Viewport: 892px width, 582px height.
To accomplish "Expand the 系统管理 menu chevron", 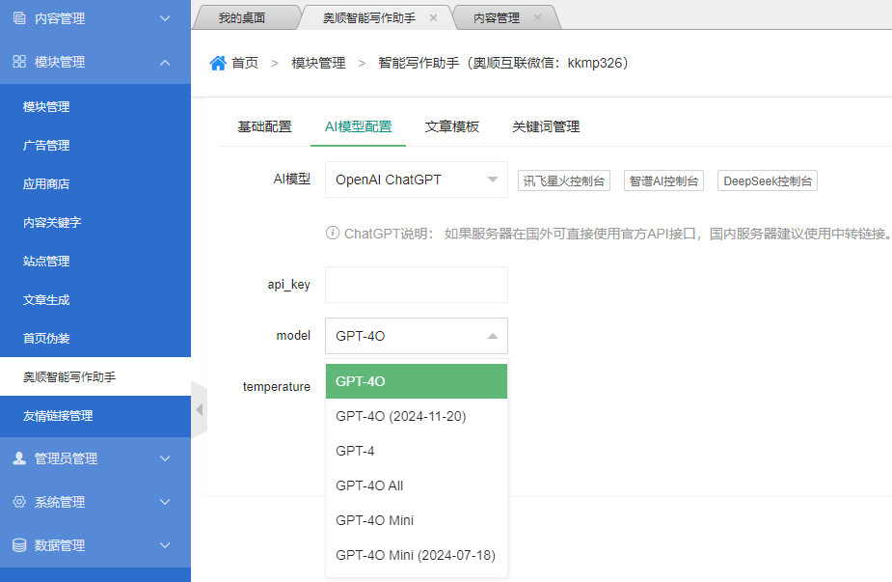I will [x=165, y=502].
